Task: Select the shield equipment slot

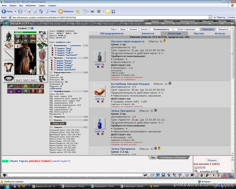Action: point(42,55)
